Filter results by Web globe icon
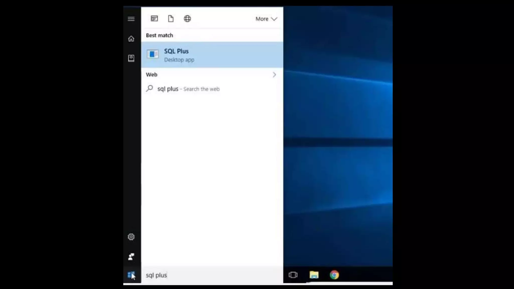Screen dimensions: 514x289 tap(187, 19)
